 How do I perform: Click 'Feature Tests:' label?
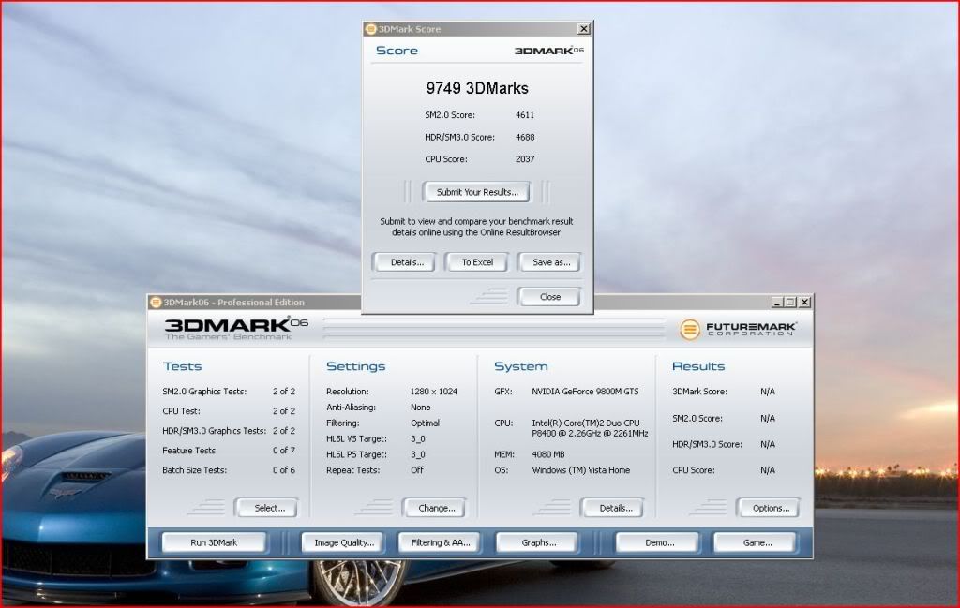pyautogui.click(x=189, y=451)
